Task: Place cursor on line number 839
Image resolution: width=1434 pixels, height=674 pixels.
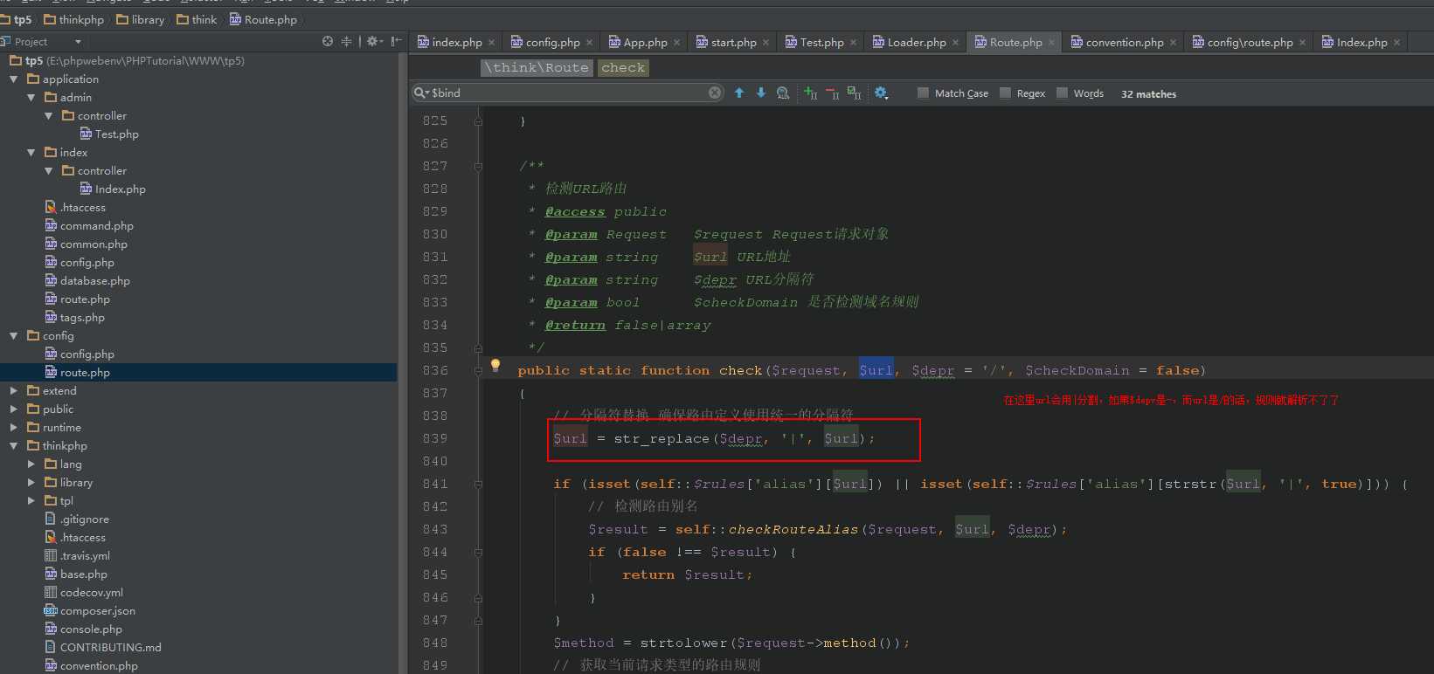Action: coord(435,438)
